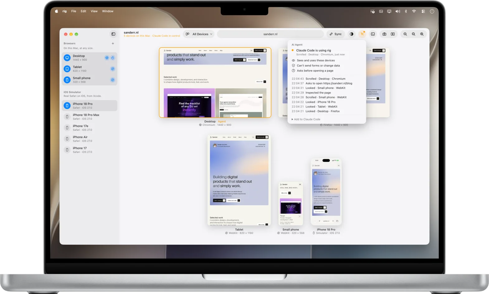Click the split view columns icon
The width and height of the screenshot is (489, 294).
[x=393, y=34]
